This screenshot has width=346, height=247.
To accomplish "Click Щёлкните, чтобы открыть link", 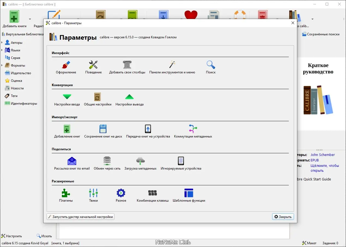I will [325, 168].
